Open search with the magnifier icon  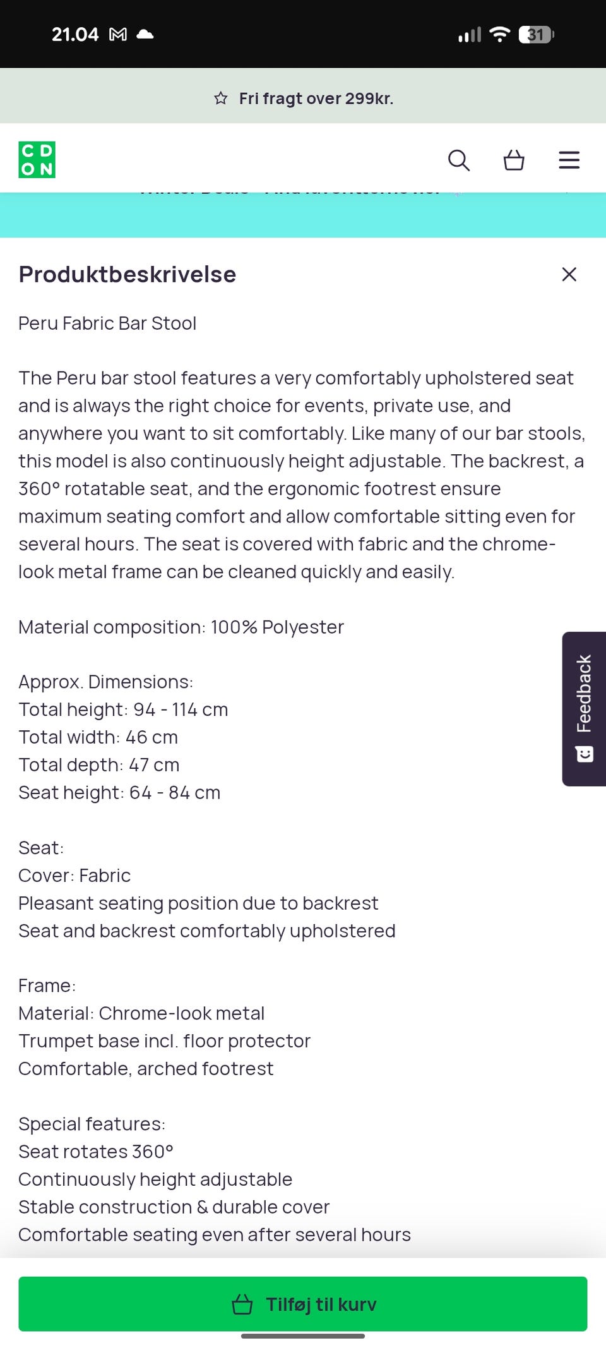[459, 160]
